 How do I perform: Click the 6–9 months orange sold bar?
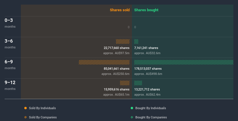(x=104, y=62)
